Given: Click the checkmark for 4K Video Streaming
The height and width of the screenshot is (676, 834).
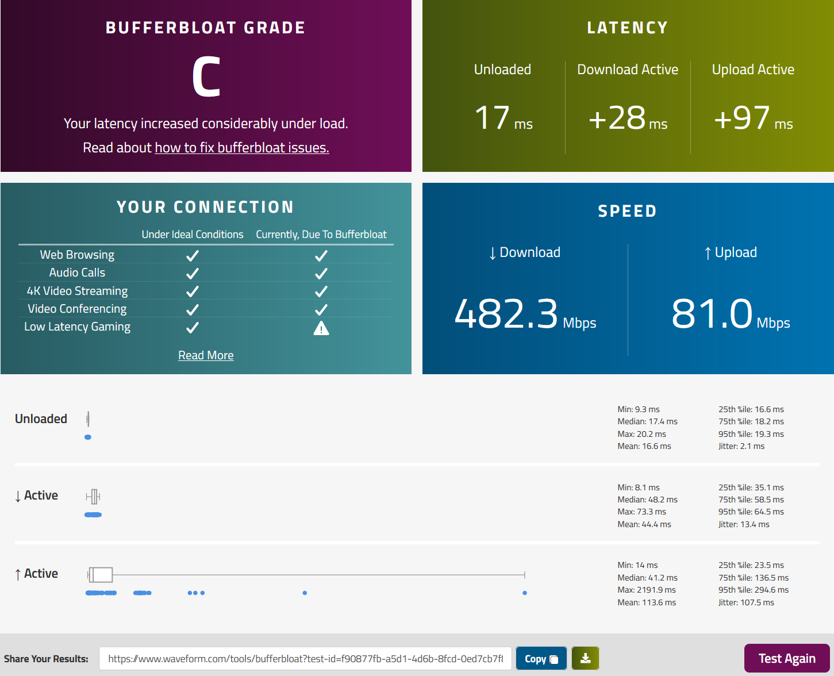Looking at the screenshot, I should click(193, 290).
